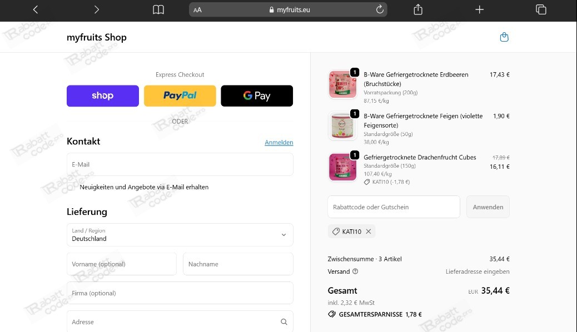Focus the Nachname field
This screenshot has height=332, width=577.
click(x=238, y=264)
